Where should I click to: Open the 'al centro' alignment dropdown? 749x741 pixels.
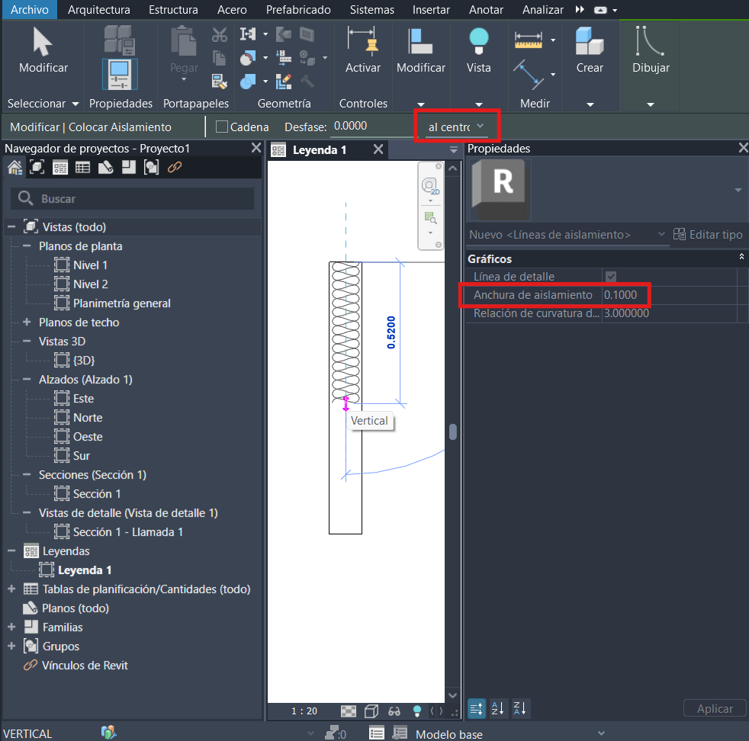[x=456, y=127]
